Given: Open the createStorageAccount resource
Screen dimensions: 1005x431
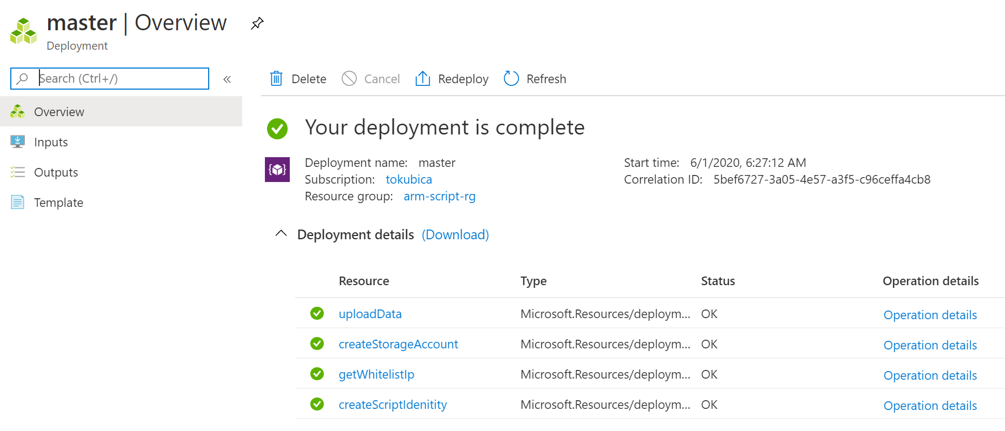Looking at the screenshot, I should click(398, 344).
